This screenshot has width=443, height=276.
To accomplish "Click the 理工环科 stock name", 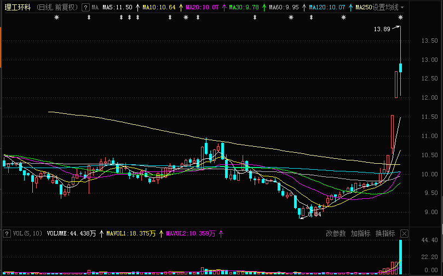I will pos(18,8).
